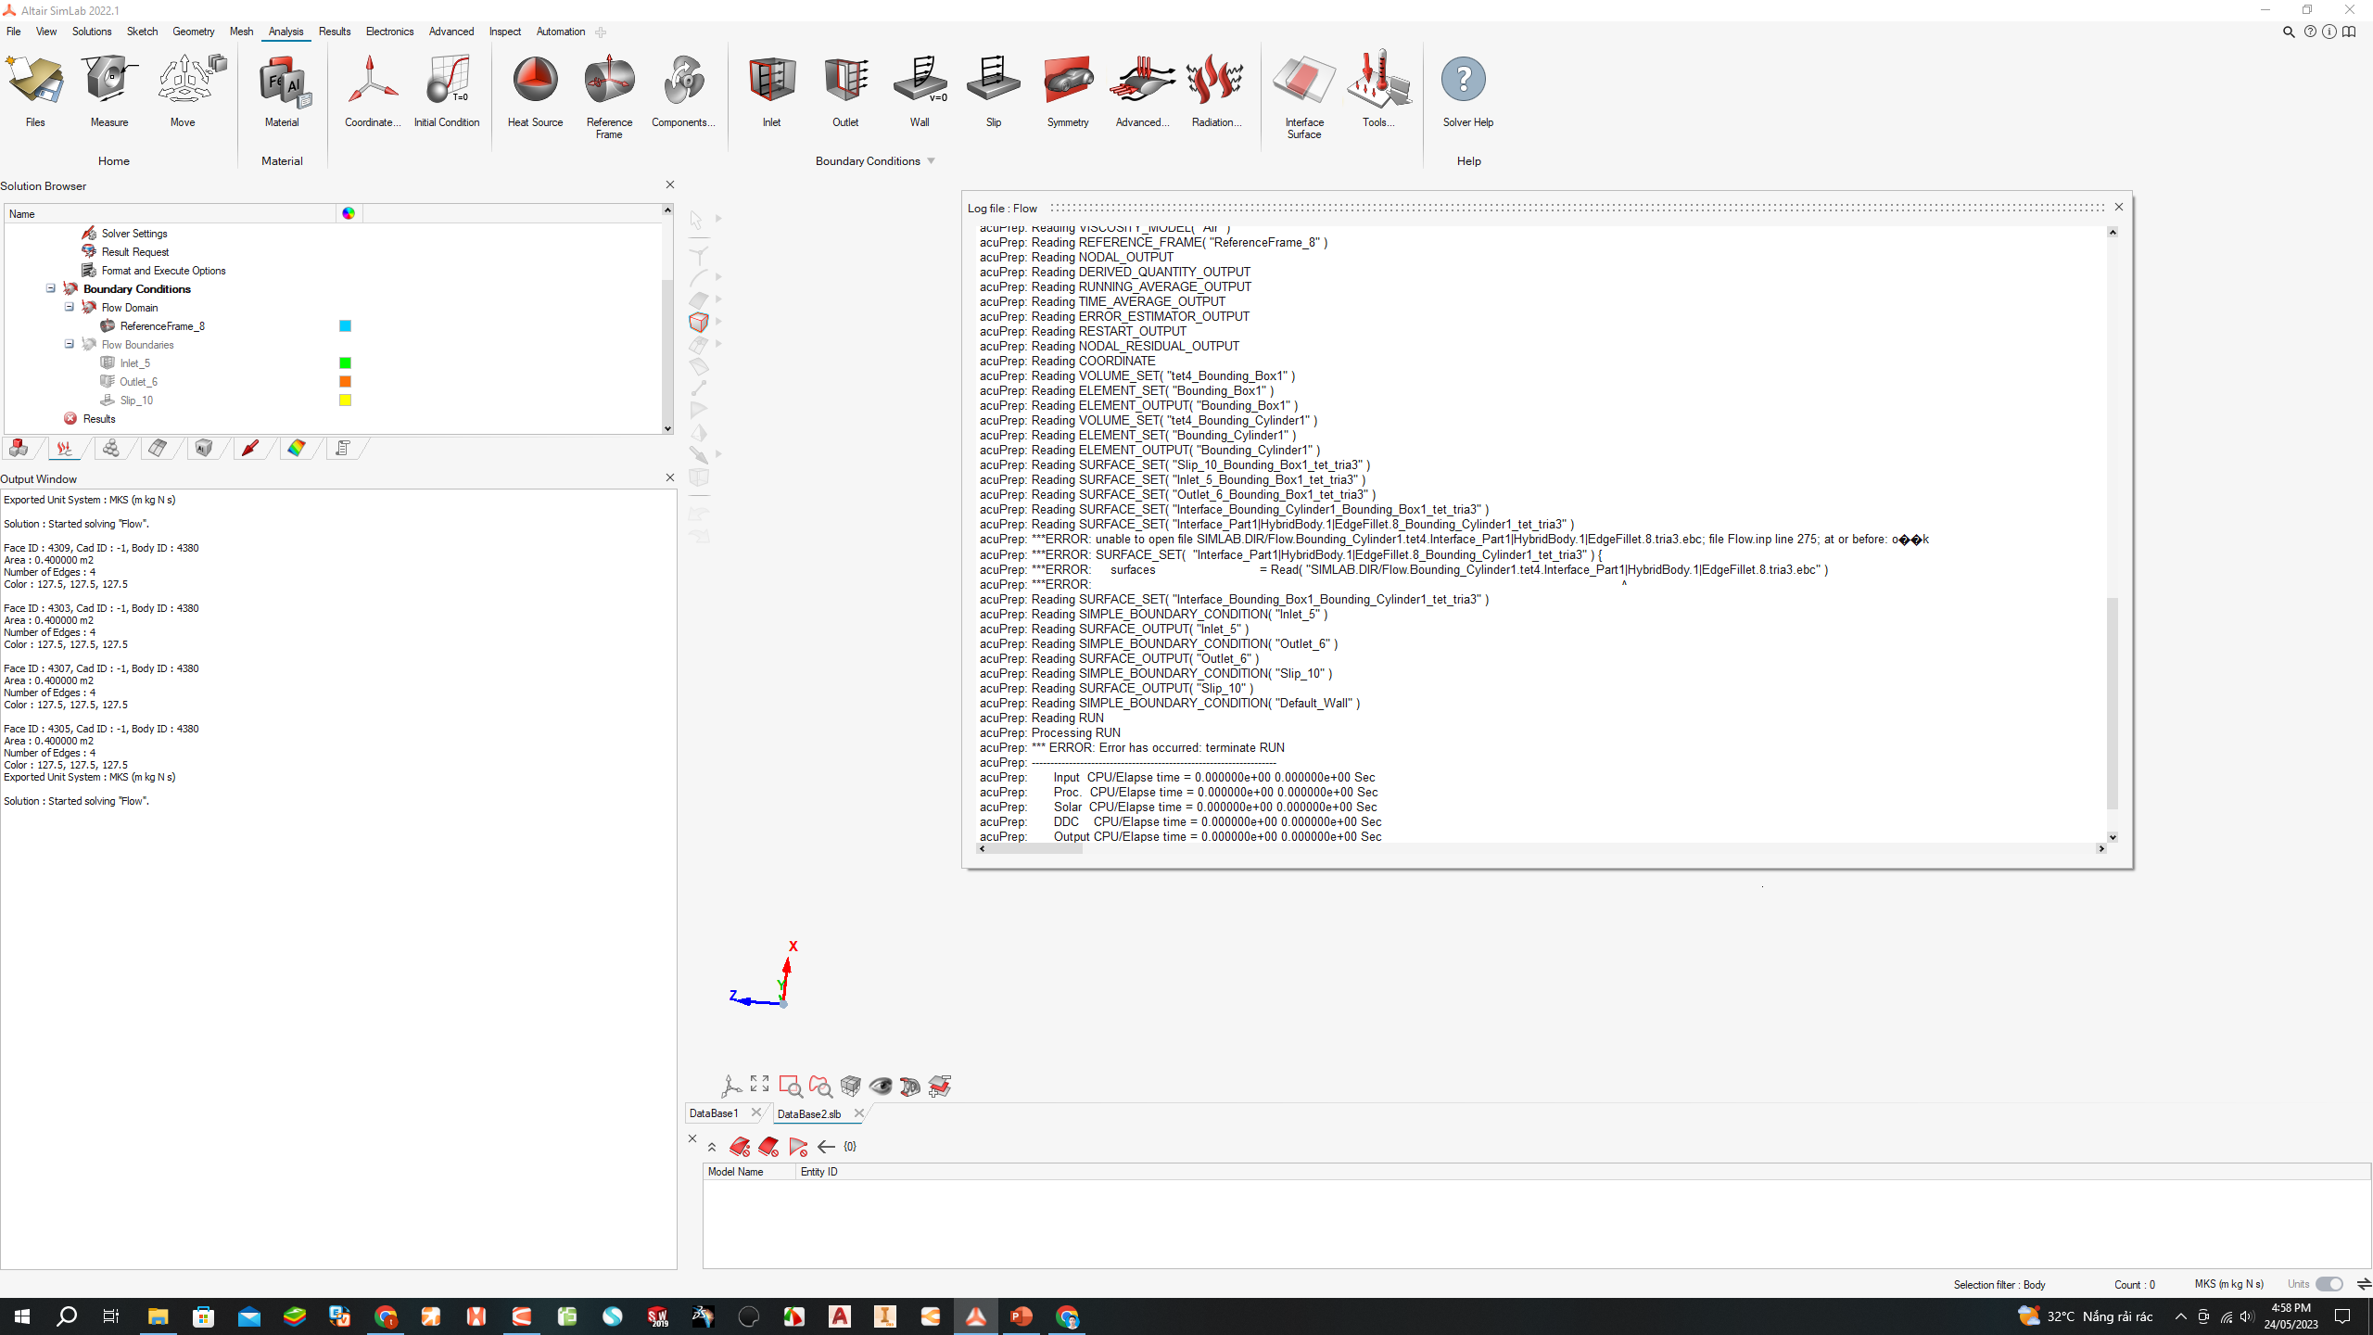2373x1335 pixels.
Task: Click the Slip_10 yellow color swatch
Action: pos(345,400)
